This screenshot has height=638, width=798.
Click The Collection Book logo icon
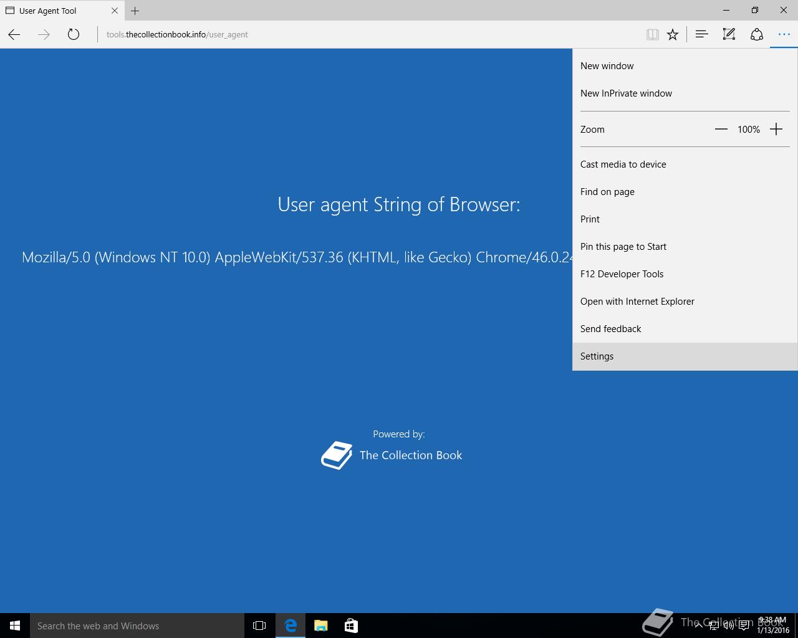[337, 455]
